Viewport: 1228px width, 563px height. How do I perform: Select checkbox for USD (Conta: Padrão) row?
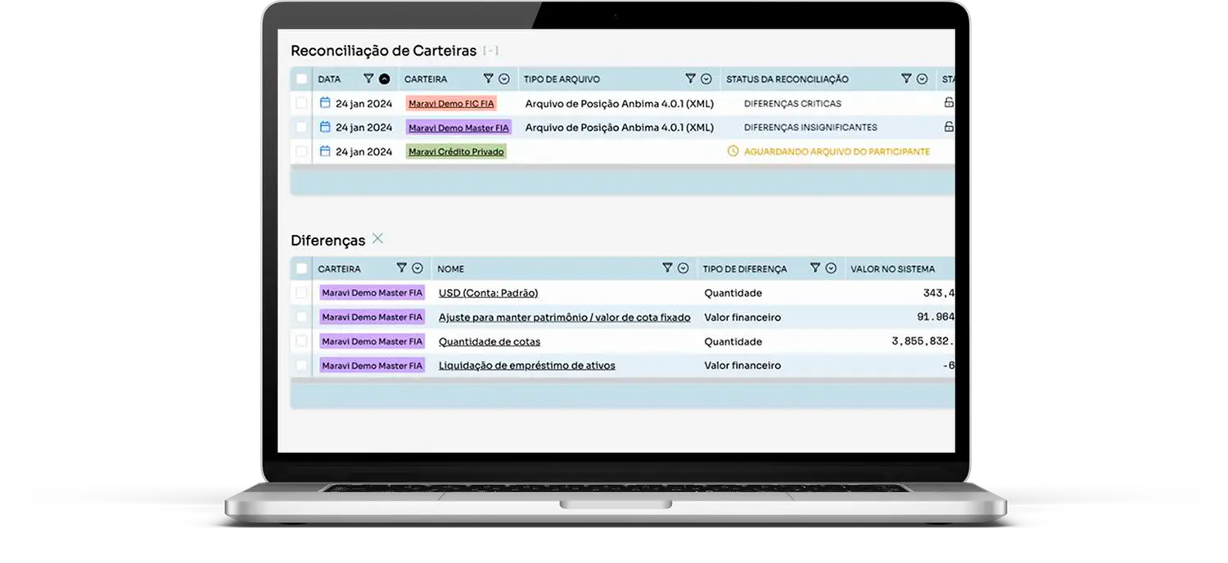pos(302,293)
